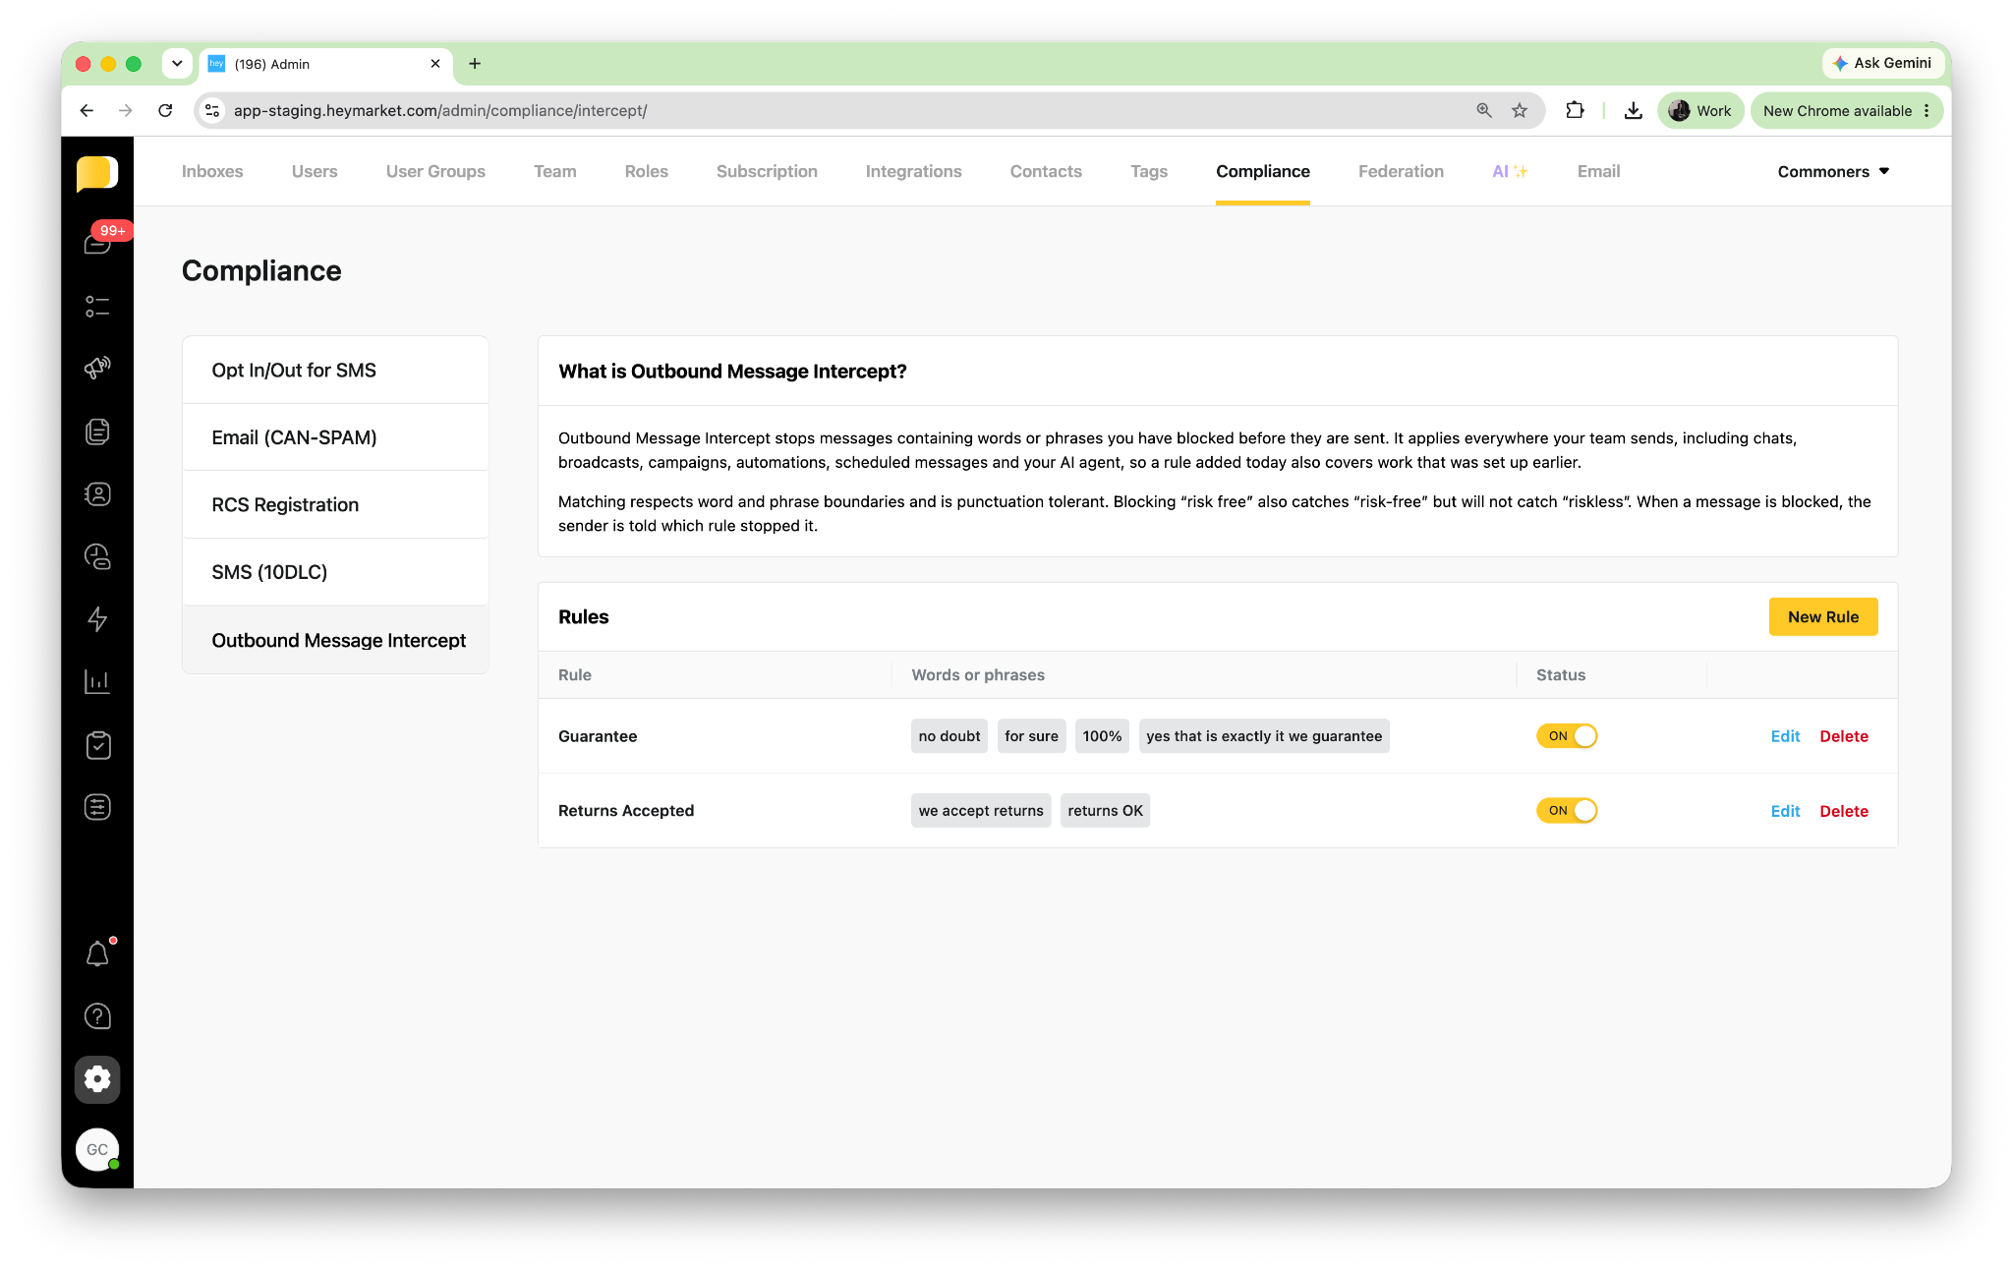Delete the Guarantee rule
Viewport: 2013px width, 1269px height.
(1844, 736)
